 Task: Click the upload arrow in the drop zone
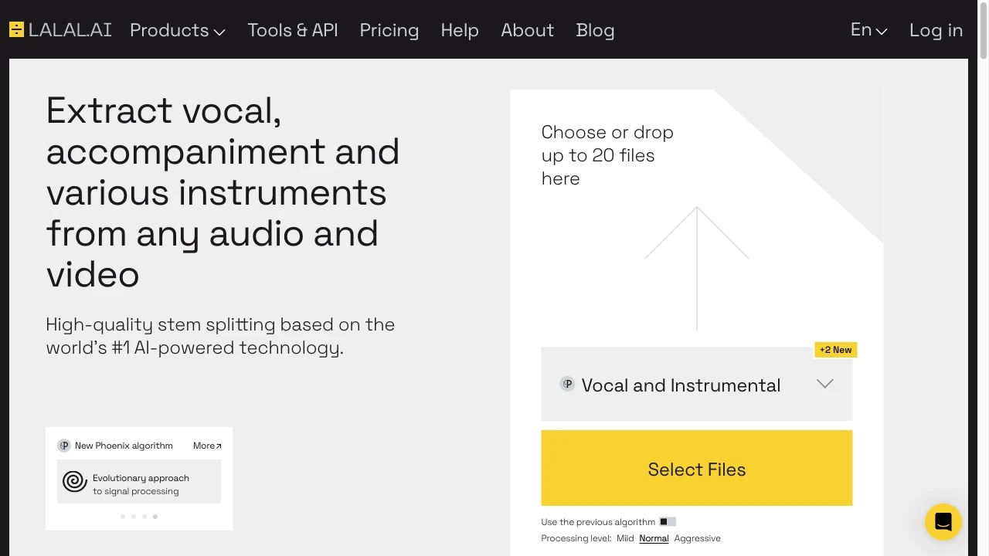696,266
